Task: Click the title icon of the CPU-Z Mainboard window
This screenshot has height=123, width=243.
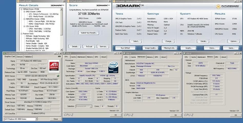Action: click(x=124, y=53)
